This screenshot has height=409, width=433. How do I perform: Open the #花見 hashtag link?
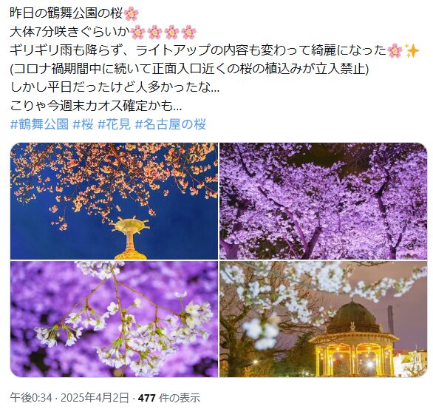click(x=115, y=124)
